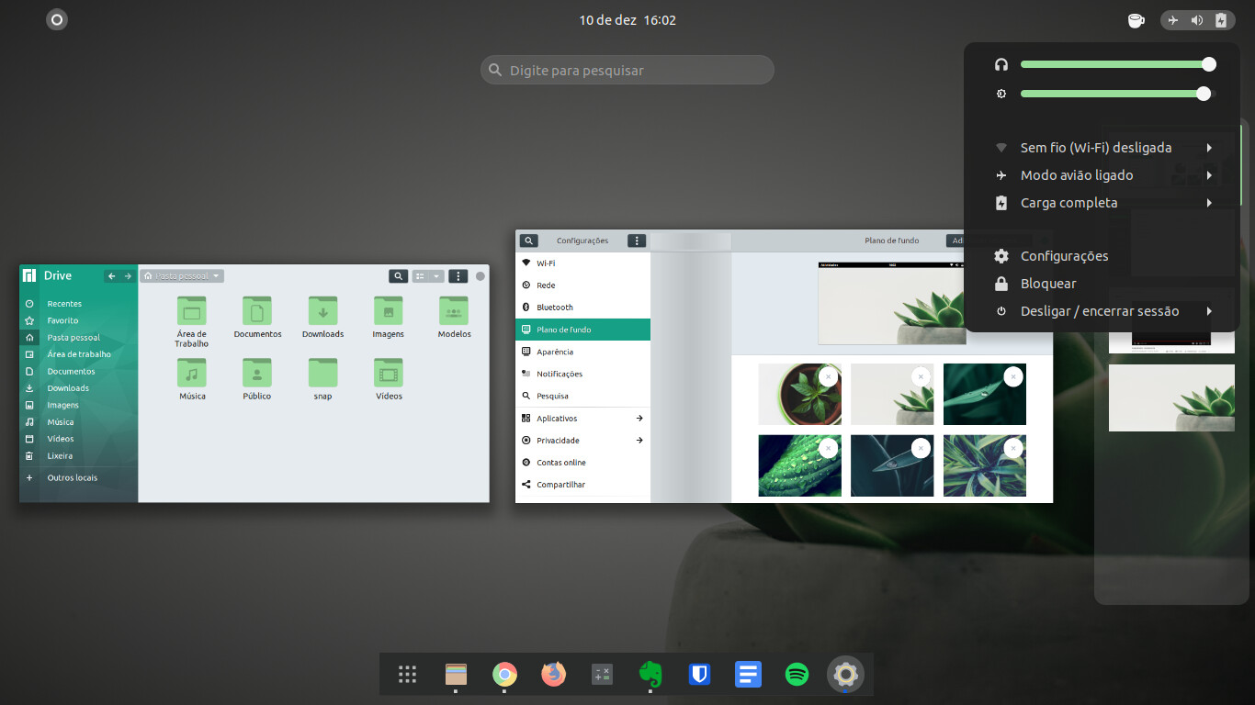Adjust the headphone volume slider
The width and height of the screenshot is (1255, 705).
[x=1115, y=64]
